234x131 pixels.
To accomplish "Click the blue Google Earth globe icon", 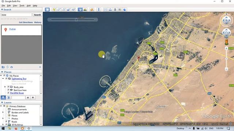I will point(125,10).
